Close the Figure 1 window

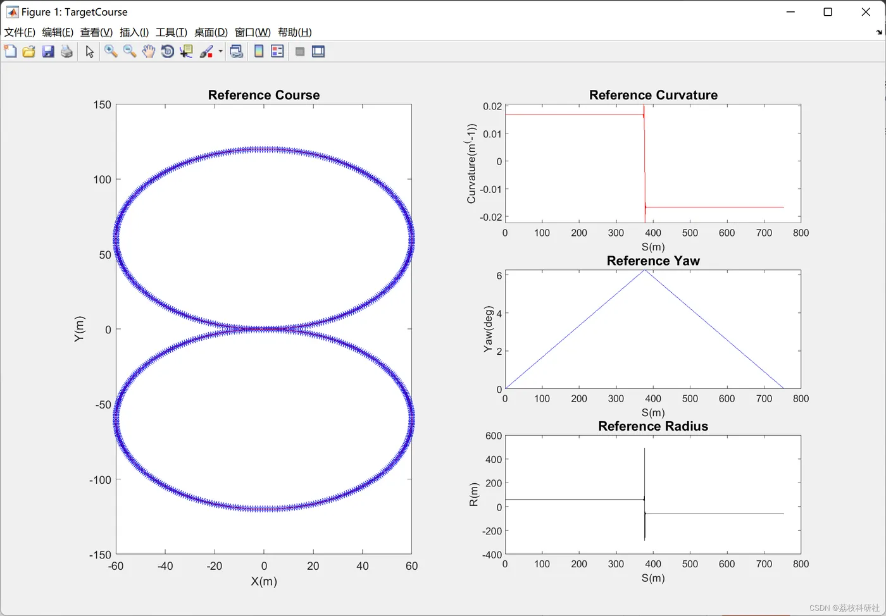(866, 11)
